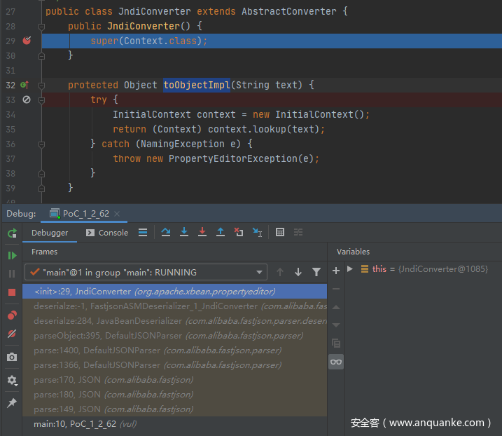This screenshot has height=436, width=502.
Task: Open the thread selector dropdown
Action: [146, 272]
